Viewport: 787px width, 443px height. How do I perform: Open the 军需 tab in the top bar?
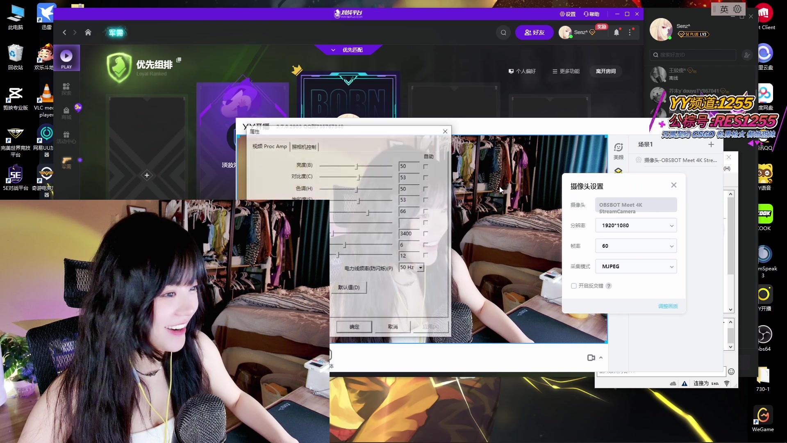[116, 32]
